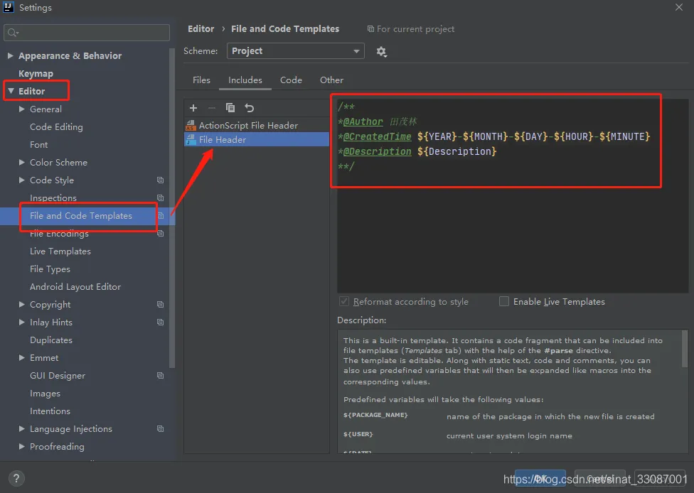The image size is (694, 493).
Task: Open Keymap settings
Action: (36, 73)
